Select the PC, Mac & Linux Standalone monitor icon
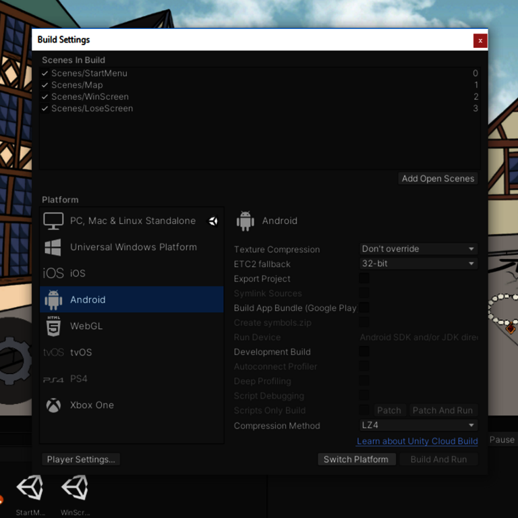 tap(53, 221)
